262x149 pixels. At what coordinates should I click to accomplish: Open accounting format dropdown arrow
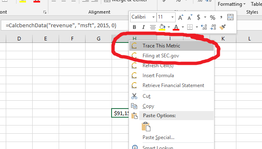pyautogui.click(x=205, y=17)
